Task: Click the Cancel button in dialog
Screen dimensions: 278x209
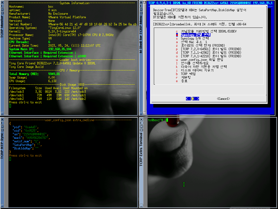Action: point(223,99)
